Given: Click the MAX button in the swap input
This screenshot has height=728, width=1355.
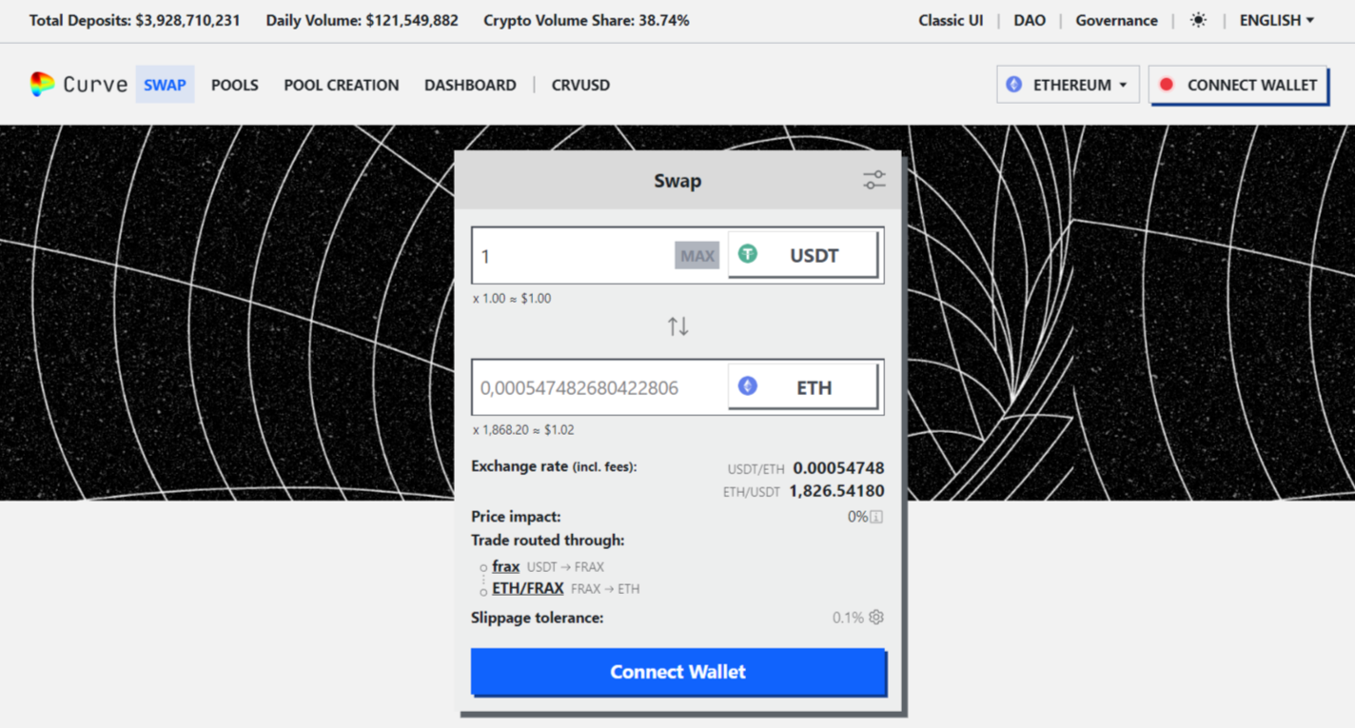Looking at the screenshot, I should (x=696, y=254).
